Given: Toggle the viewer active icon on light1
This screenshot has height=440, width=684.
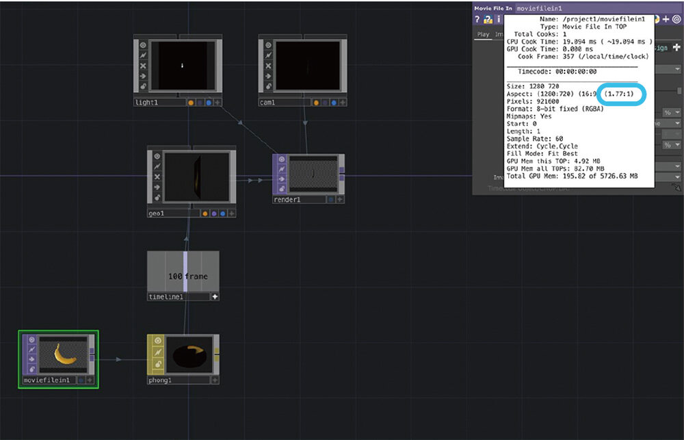Looking at the screenshot, I should pos(143,45).
